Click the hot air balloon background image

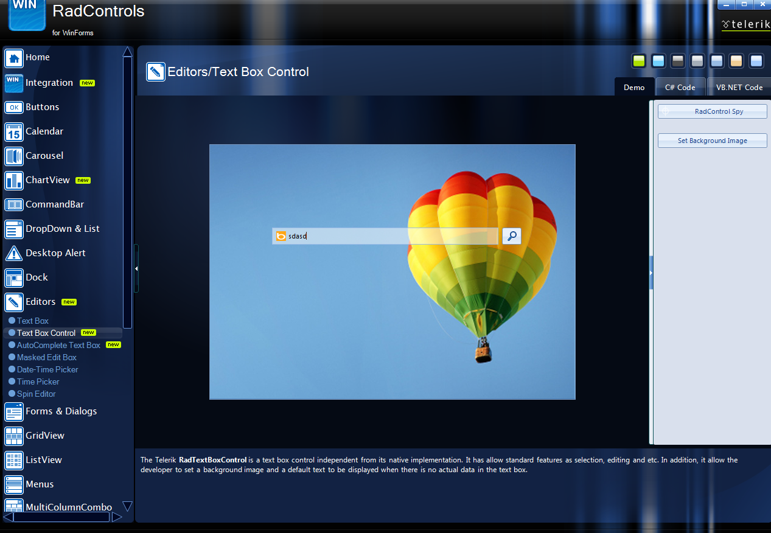click(x=392, y=272)
